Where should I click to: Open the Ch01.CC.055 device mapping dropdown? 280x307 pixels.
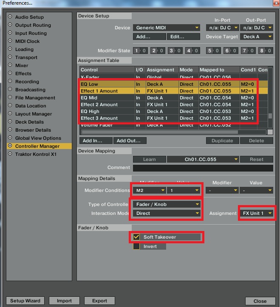click(203, 159)
